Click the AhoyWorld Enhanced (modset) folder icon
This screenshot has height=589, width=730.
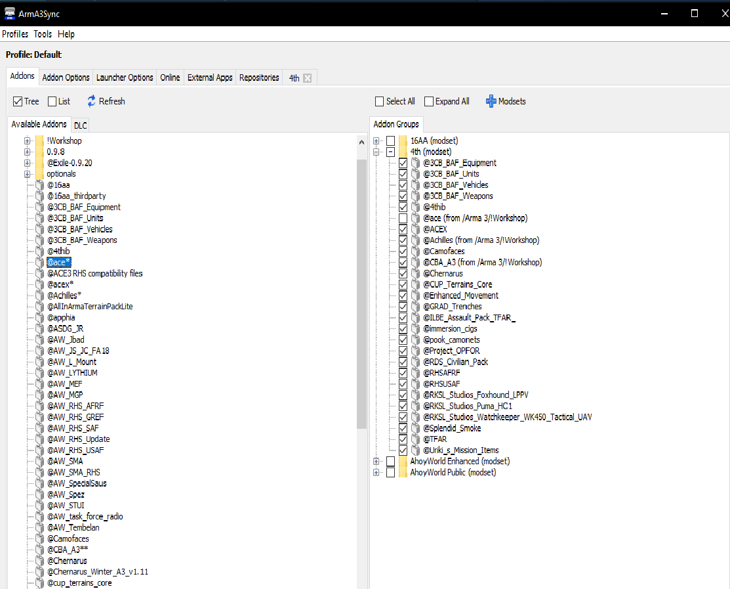(x=403, y=462)
